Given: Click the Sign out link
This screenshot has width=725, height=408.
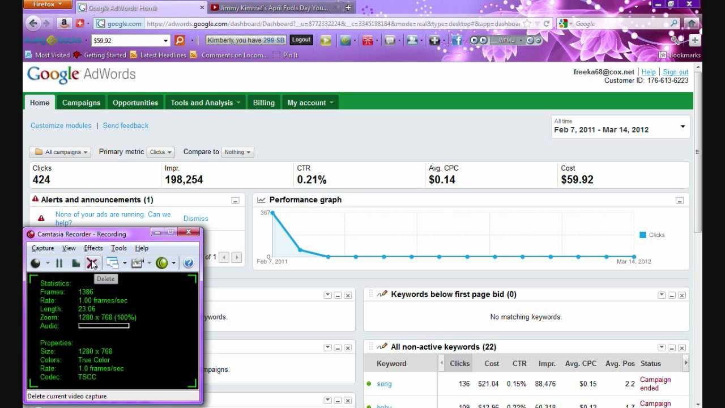Looking at the screenshot, I should (676, 72).
